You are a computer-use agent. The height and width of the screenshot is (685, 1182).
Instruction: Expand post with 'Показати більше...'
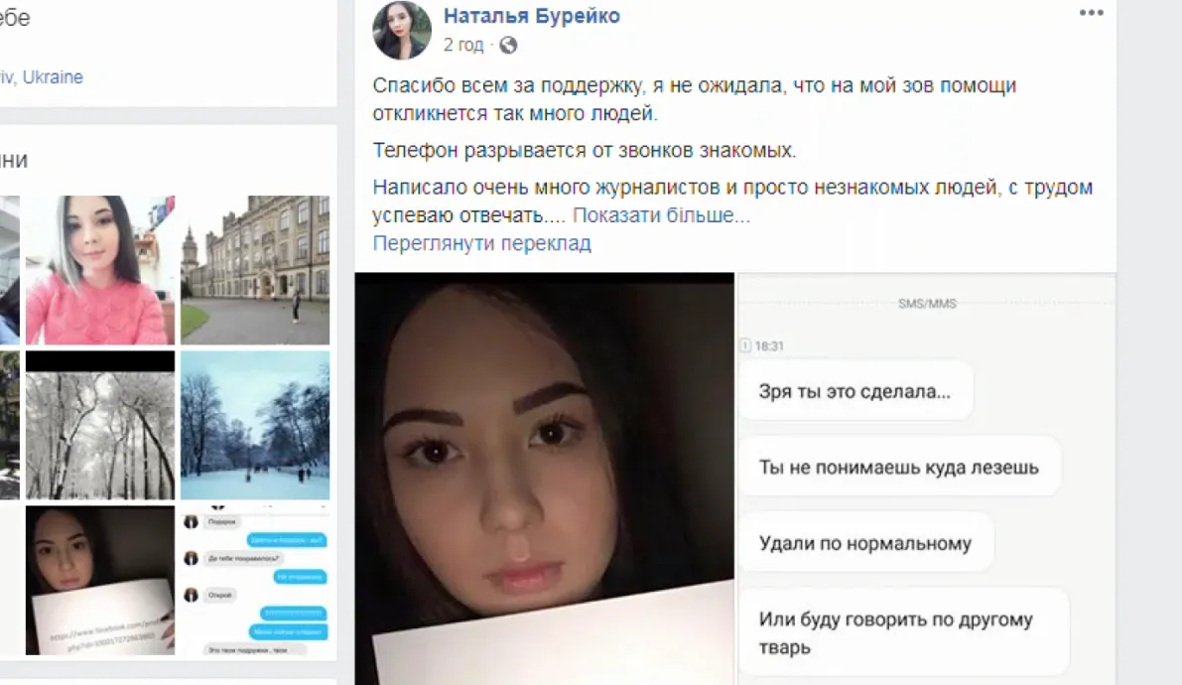(x=661, y=215)
